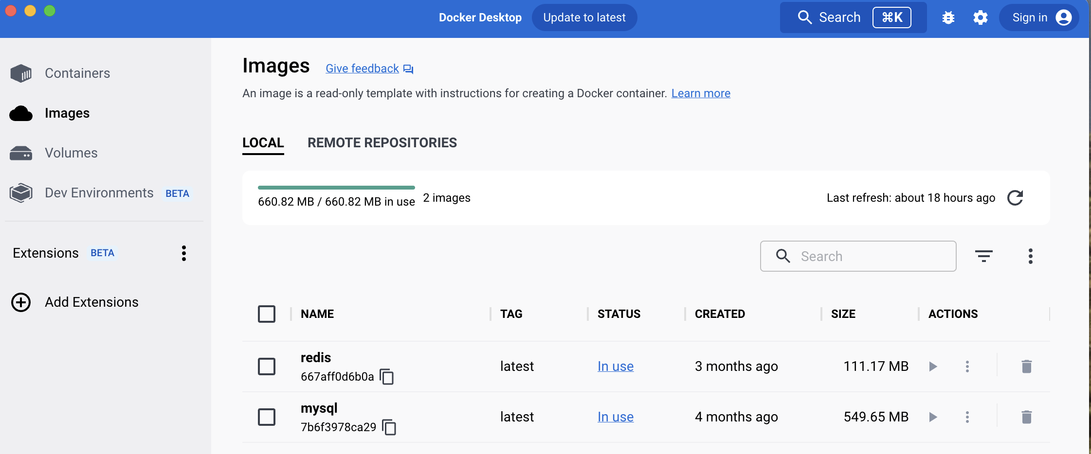
Task: Click the disk usage progress bar
Action: [x=336, y=188]
